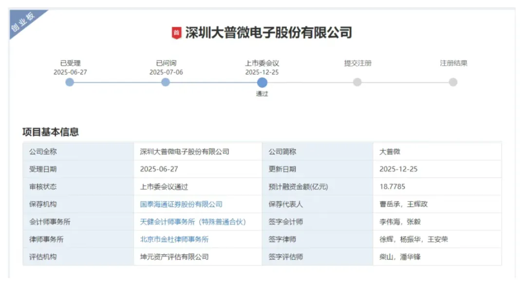Click the 2025-12-25 update date in table
Screen dimensions: 526x291
[x=398, y=169]
